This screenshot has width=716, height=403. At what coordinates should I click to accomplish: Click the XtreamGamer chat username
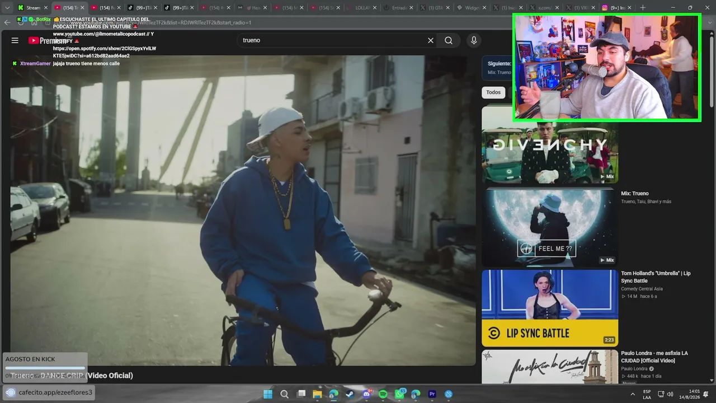(35, 63)
